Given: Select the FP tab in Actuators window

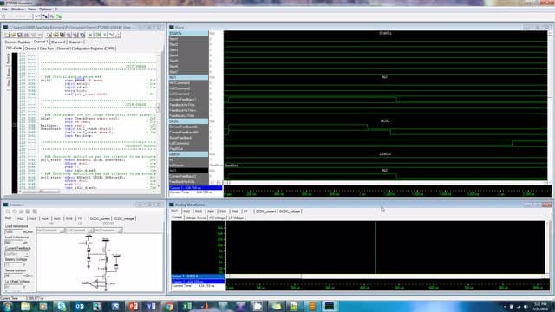Looking at the screenshot, I should tap(80, 218).
